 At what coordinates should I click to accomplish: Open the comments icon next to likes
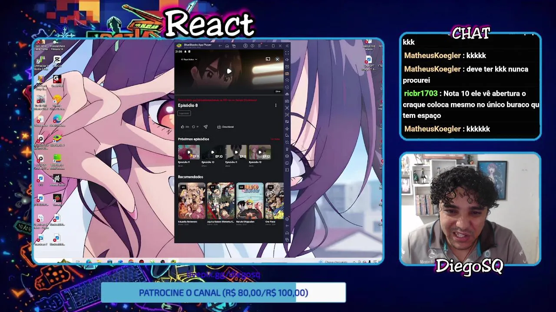click(193, 127)
